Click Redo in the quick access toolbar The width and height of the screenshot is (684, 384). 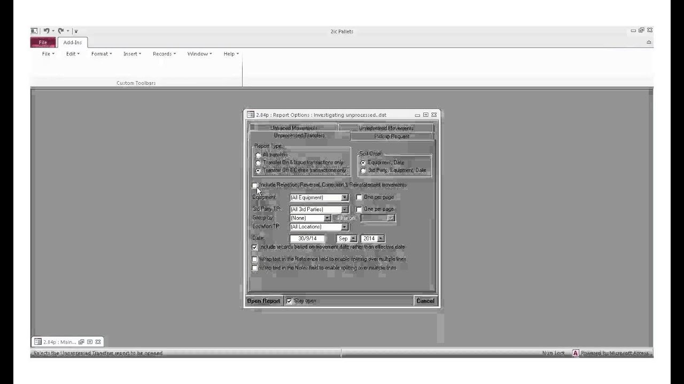click(x=61, y=31)
